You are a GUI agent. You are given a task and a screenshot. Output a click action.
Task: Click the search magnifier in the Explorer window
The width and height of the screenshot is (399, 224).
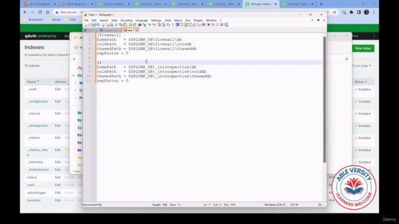coord(347,59)
